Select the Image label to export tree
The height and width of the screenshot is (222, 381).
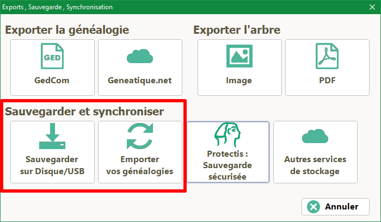pyautogui.click(x=239, y=81)
